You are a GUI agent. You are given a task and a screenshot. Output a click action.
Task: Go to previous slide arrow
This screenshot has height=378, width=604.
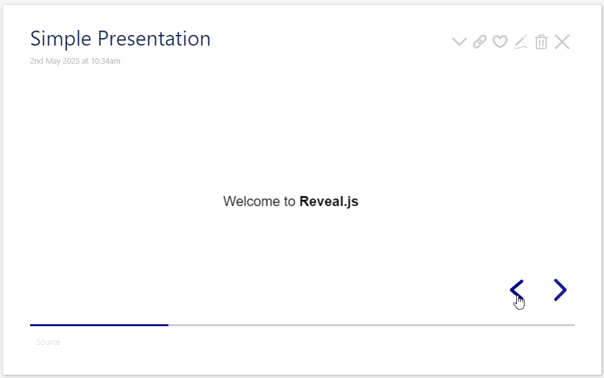point(516,290)
